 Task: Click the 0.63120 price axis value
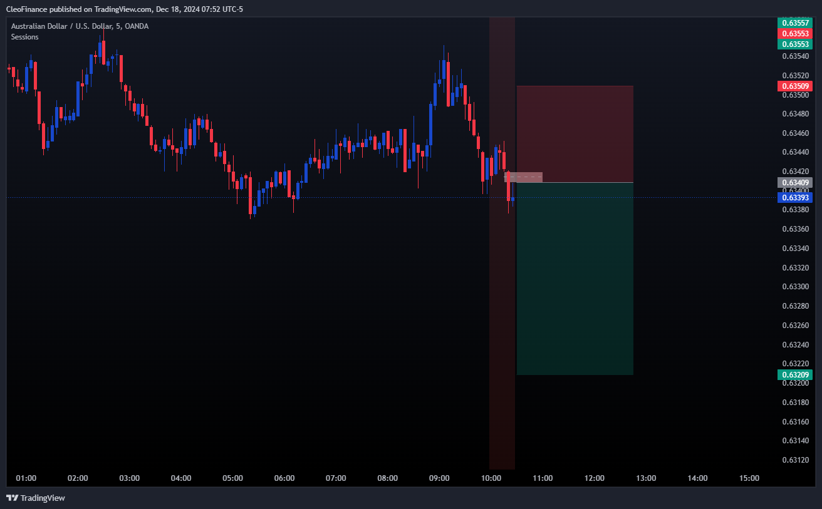[796, 460]
